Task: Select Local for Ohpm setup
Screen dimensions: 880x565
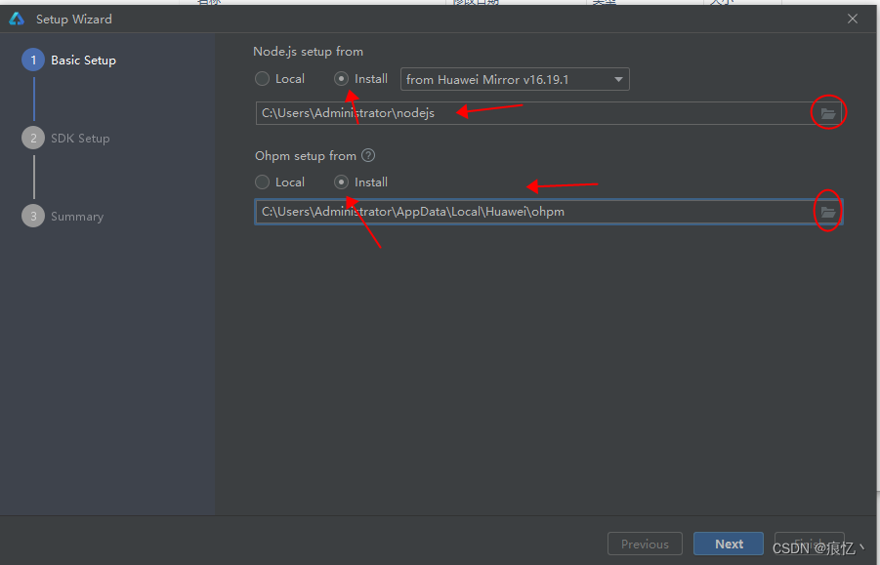Action: [x=262, y=182]
